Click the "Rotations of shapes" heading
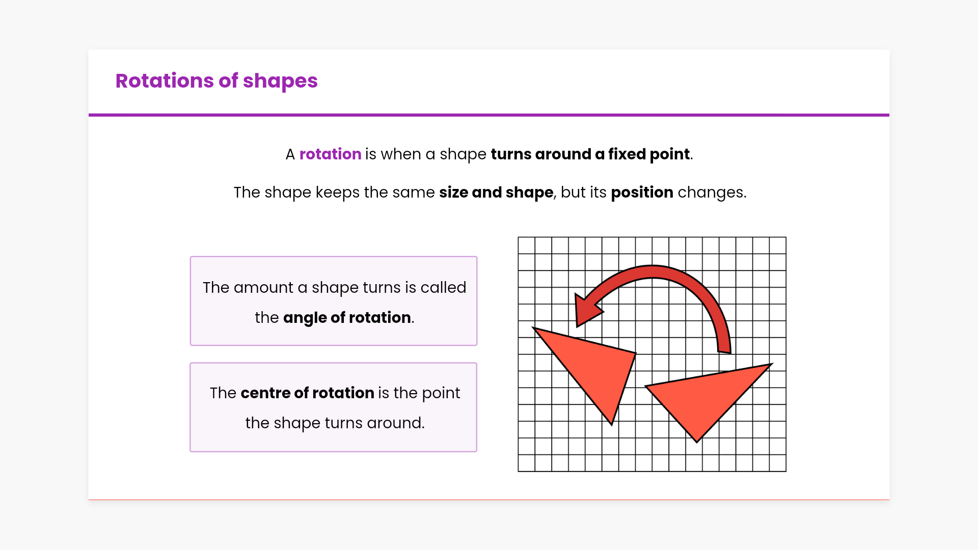The width and height of the screenshot is (978, 550). coord(216,81)
